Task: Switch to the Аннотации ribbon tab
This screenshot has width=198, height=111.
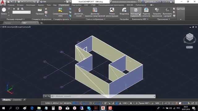Action: coord(31,5)
